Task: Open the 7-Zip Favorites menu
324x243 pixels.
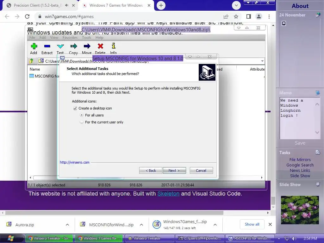Action: click(70, 38)
